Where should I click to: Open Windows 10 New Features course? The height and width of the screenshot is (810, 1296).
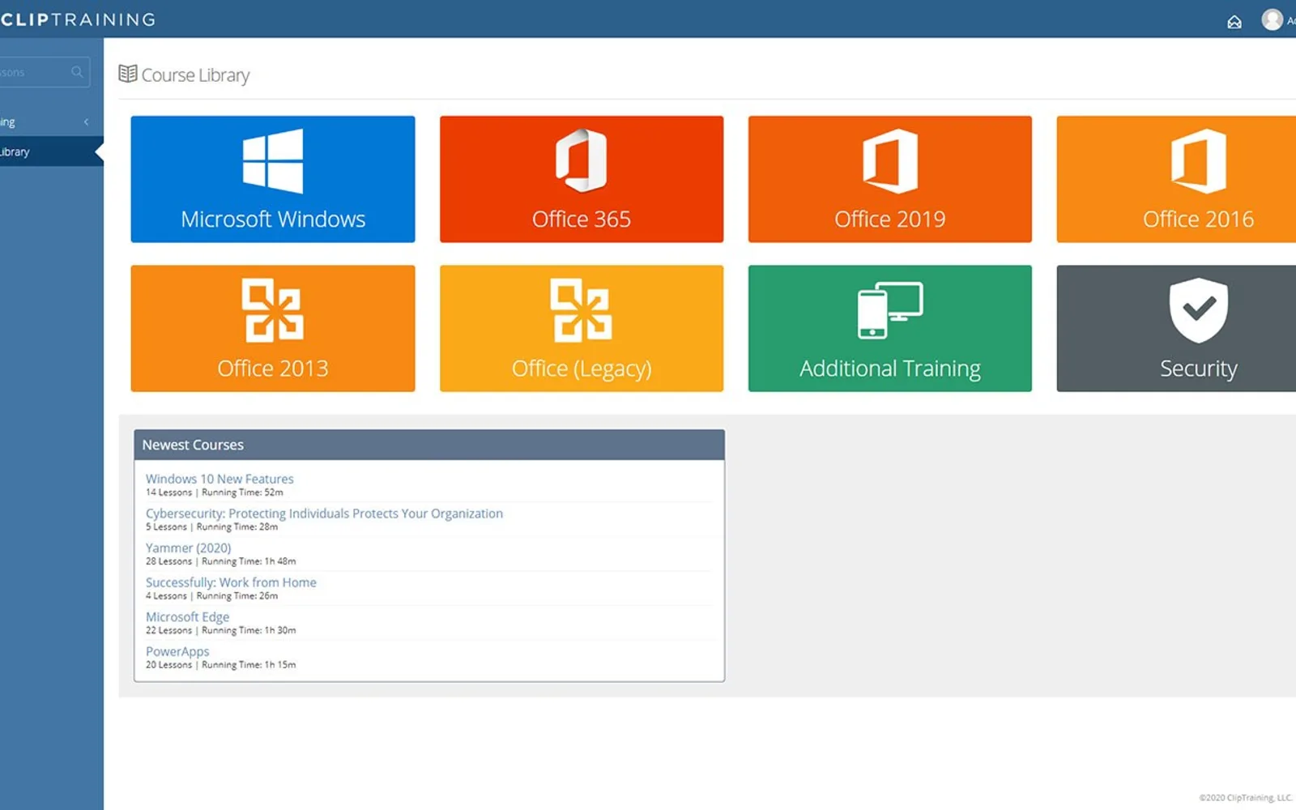(x=220, y=479)
